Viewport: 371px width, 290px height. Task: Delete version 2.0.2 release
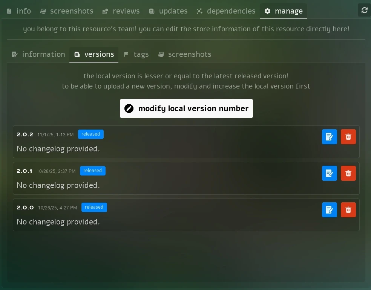348,137
